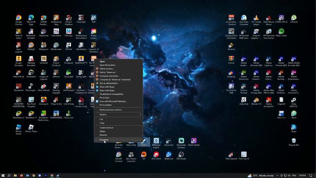This screenshot has height=178, width=316.
Task: Open File Explorer from the taskbar
Action: (15, 176)
